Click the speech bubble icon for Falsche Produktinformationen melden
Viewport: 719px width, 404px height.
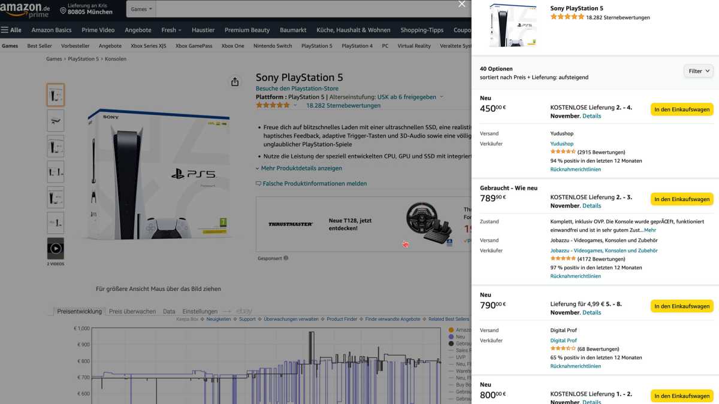258,184
